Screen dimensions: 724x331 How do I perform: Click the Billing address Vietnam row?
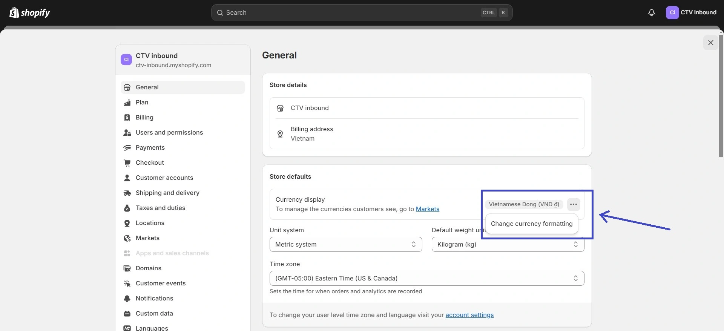(x=427, y=134)
